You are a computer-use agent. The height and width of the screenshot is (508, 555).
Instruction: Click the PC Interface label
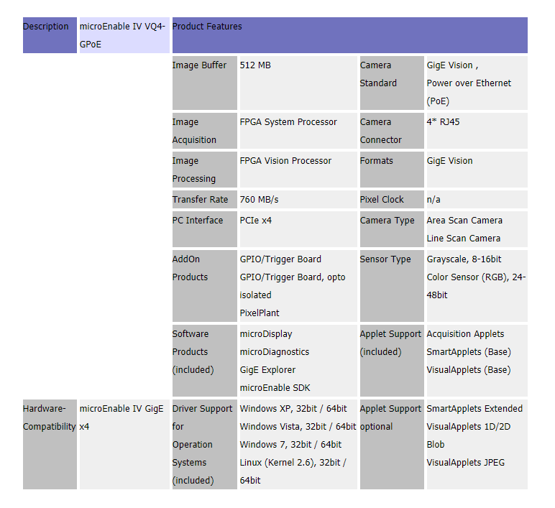[205, 229]
